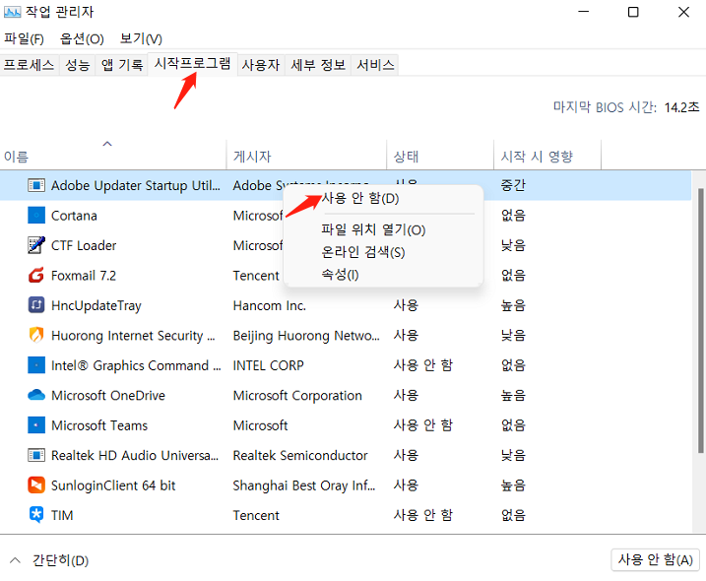Screen dimensions: 706x581
Task: Select the Huorong Internet Security shield icon
Action: pos(36,336)
